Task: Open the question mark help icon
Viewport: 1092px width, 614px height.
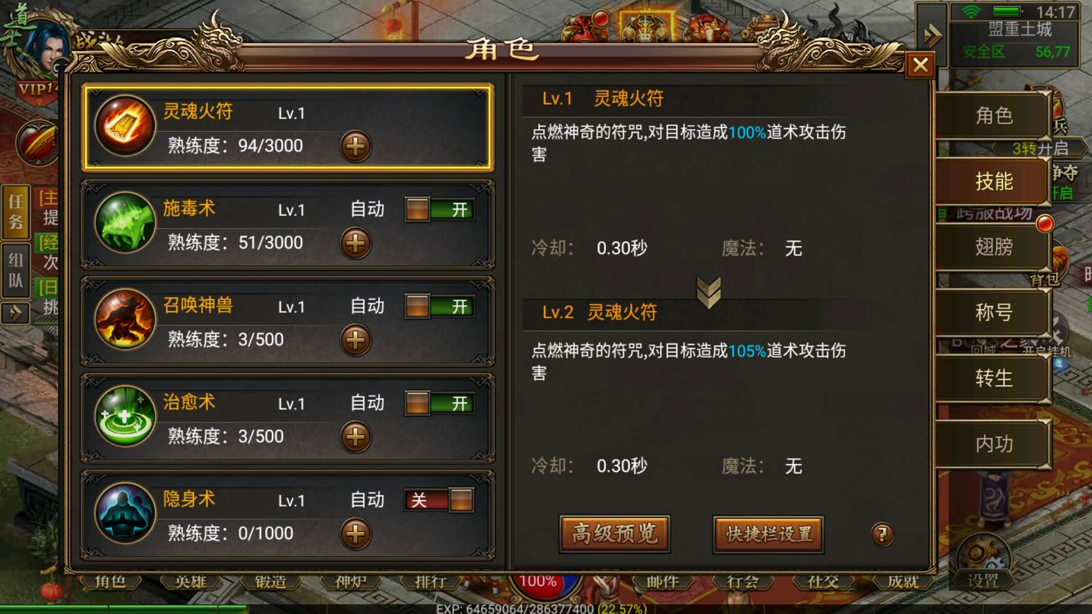Action: (x=882, y=534)
